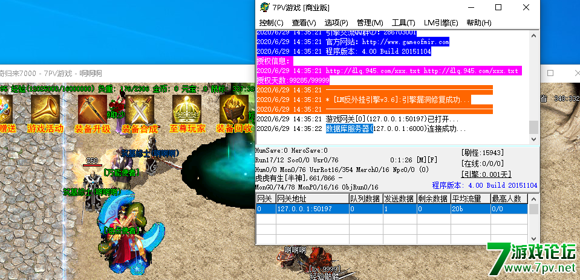Open the 装备合成 crossed swords icon
This screenshot has height=280, width=580.
(x=140, y=109)
